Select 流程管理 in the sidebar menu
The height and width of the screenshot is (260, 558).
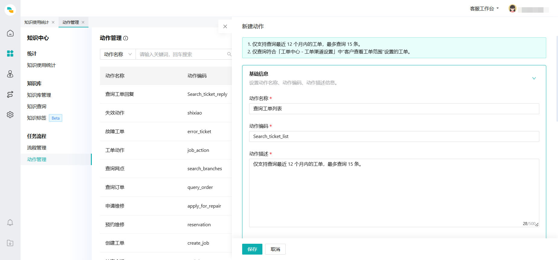[37, 148]
